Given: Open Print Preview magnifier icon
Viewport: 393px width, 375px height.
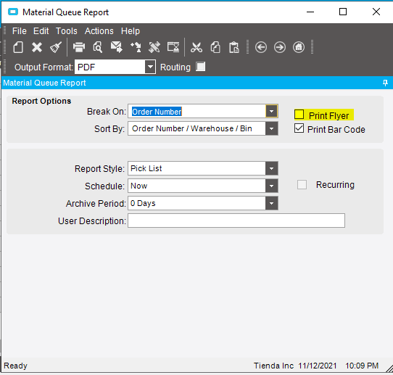Looking at the screenshot, I should coord(98,47).
